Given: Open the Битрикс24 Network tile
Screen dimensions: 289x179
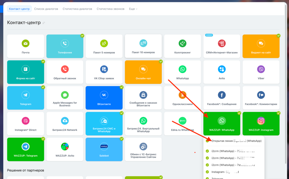Looking at the screenshot, I should tap(65, 124).
